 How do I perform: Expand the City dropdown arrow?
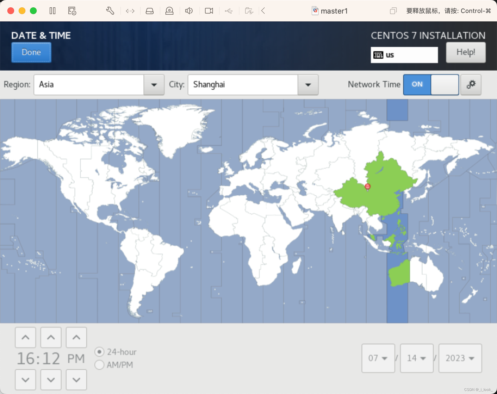(x=308, y=85)
